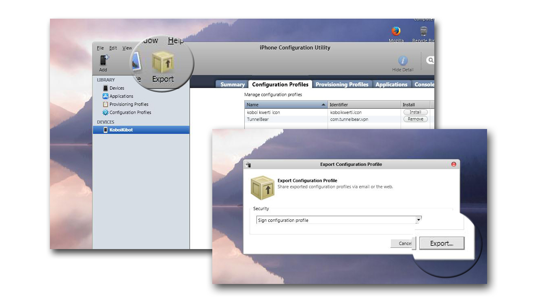Click the box icon in Export dialog
Screen dimensions: 537x301
(262, 188)
